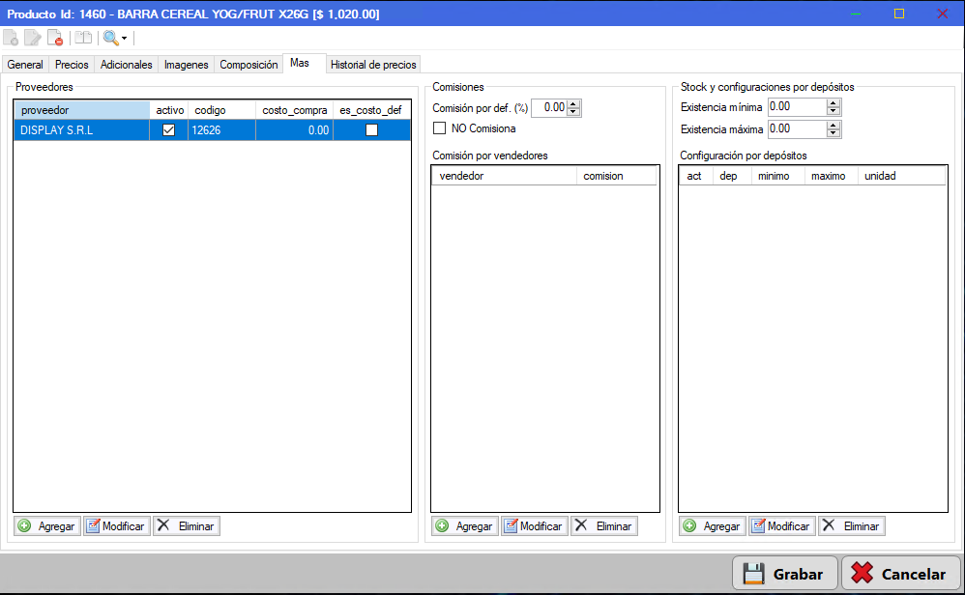Decrease Existencia máxima with down arrow

point(833,133)
